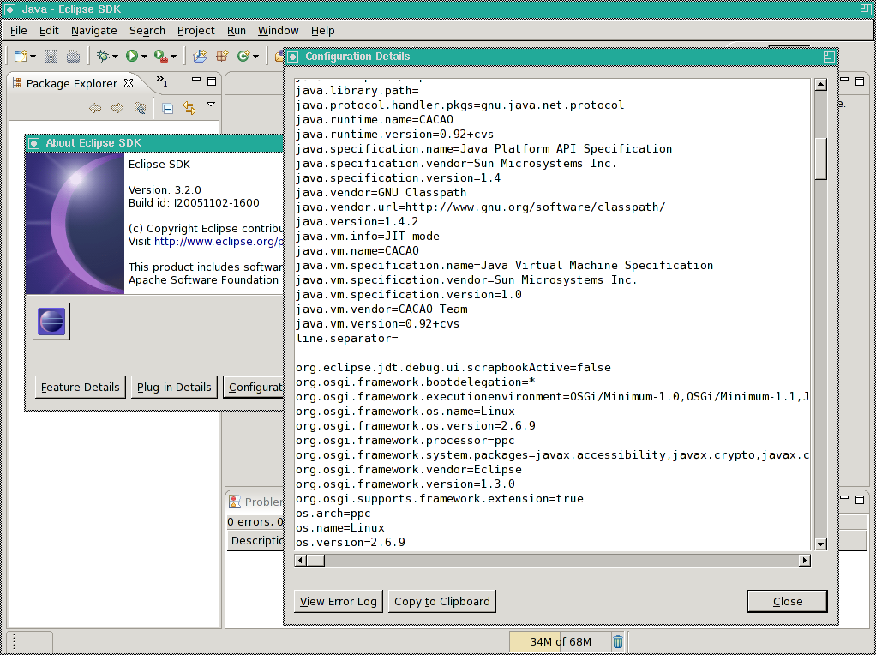The width and height of the screenshot is (876, 655).
Task: Open the About Eclipse SDK window menu icon
Action: (34, 143)
